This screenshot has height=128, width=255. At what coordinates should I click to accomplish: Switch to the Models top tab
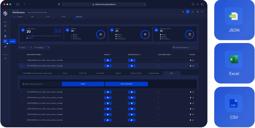[48, 17]
